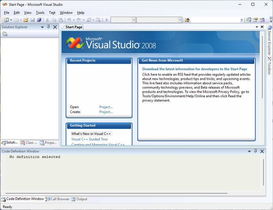
Task: Switch to the Class View tab
Action: [29, 142]
